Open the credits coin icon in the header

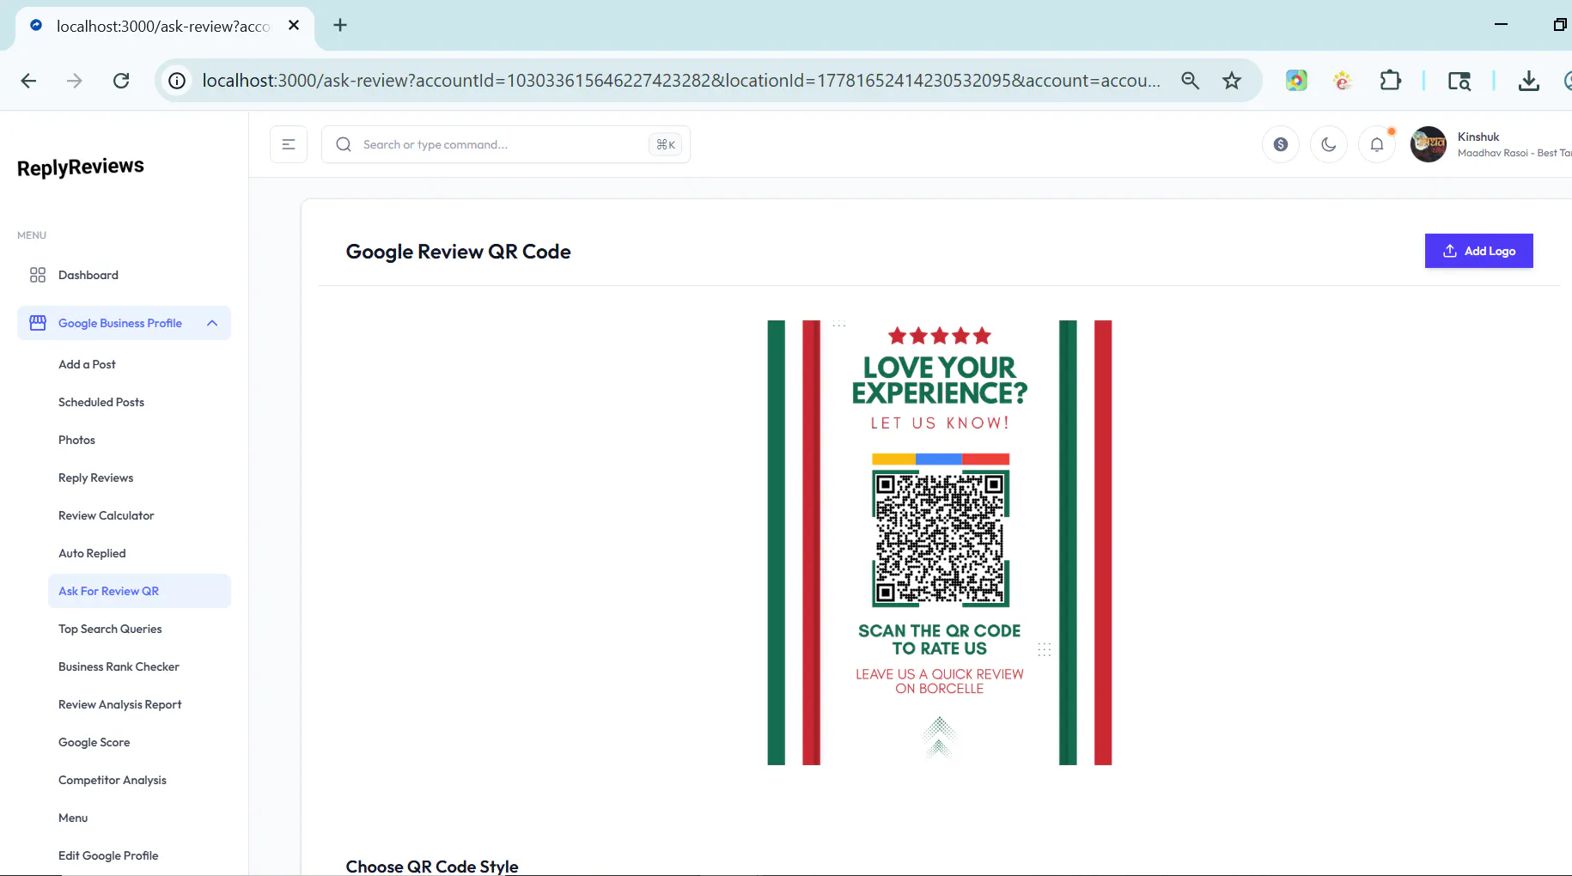tap(1281, 144)
